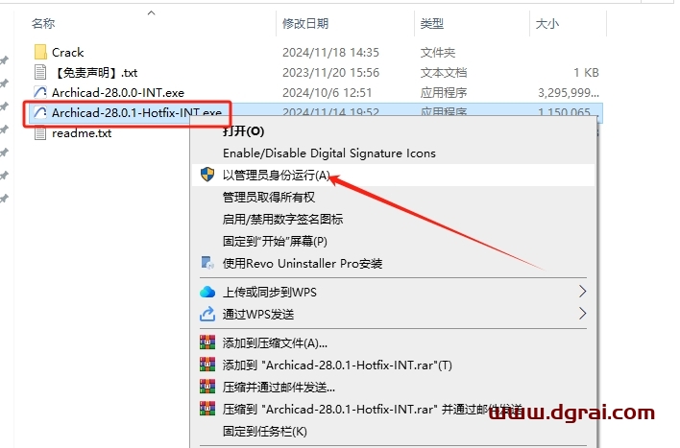Choose 添加到压缩文件(A)... entry
Image resolution: width=680 pixels, height=448 pixels.
click(x=275, y=342)
